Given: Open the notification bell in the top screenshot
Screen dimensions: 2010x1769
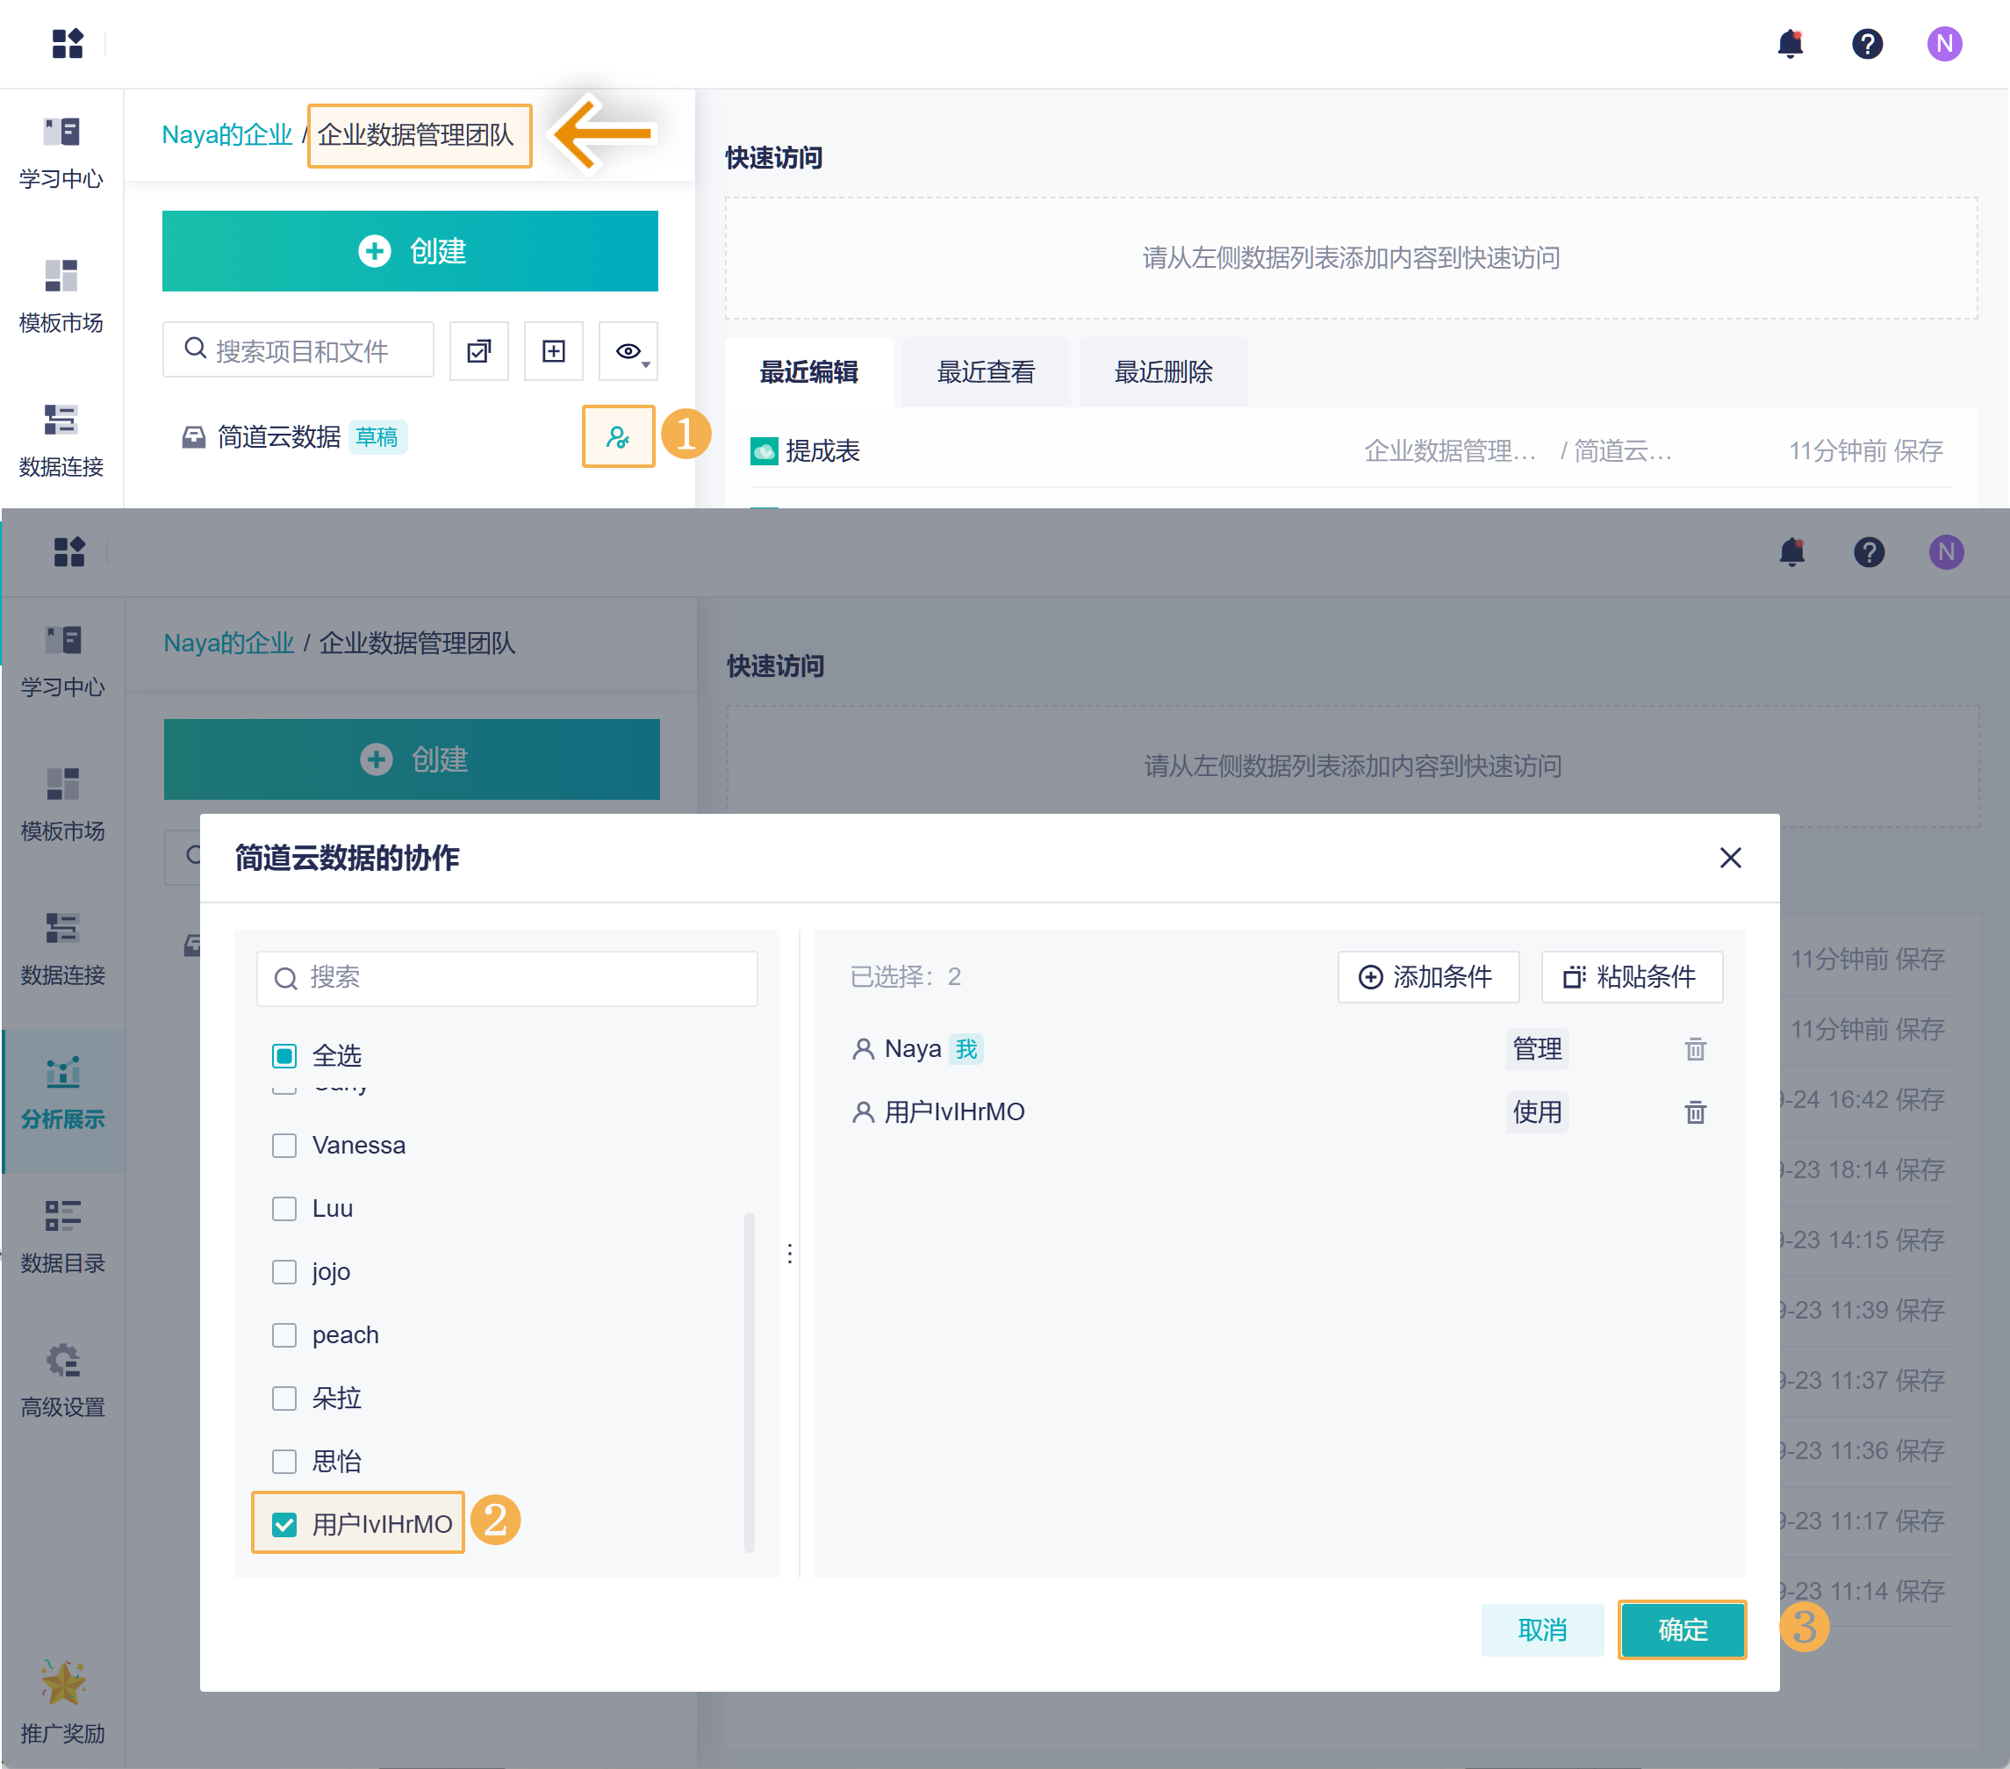Looking at the screenshot, I should pyautogui.click(x=1790, y=44).
